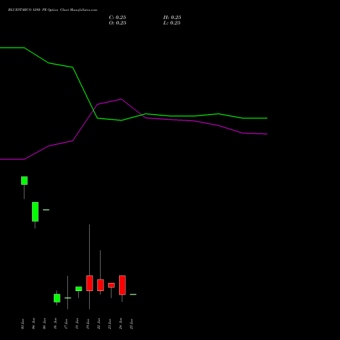The width and height of the screenshot is (340, 340).
Task: Click the green candle for 16 Jun
Action: (x=57, y=298)
